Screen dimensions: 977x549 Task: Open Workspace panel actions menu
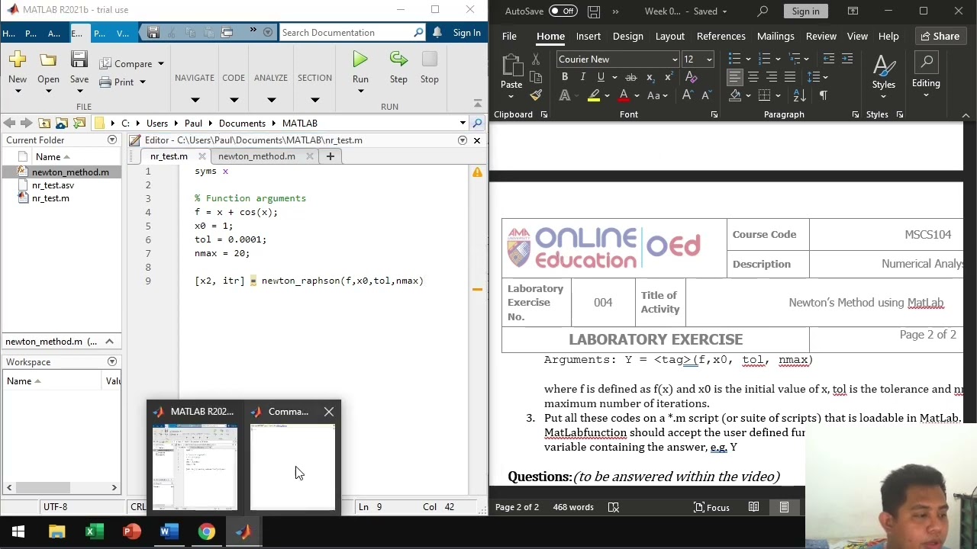tap(112, 362)
